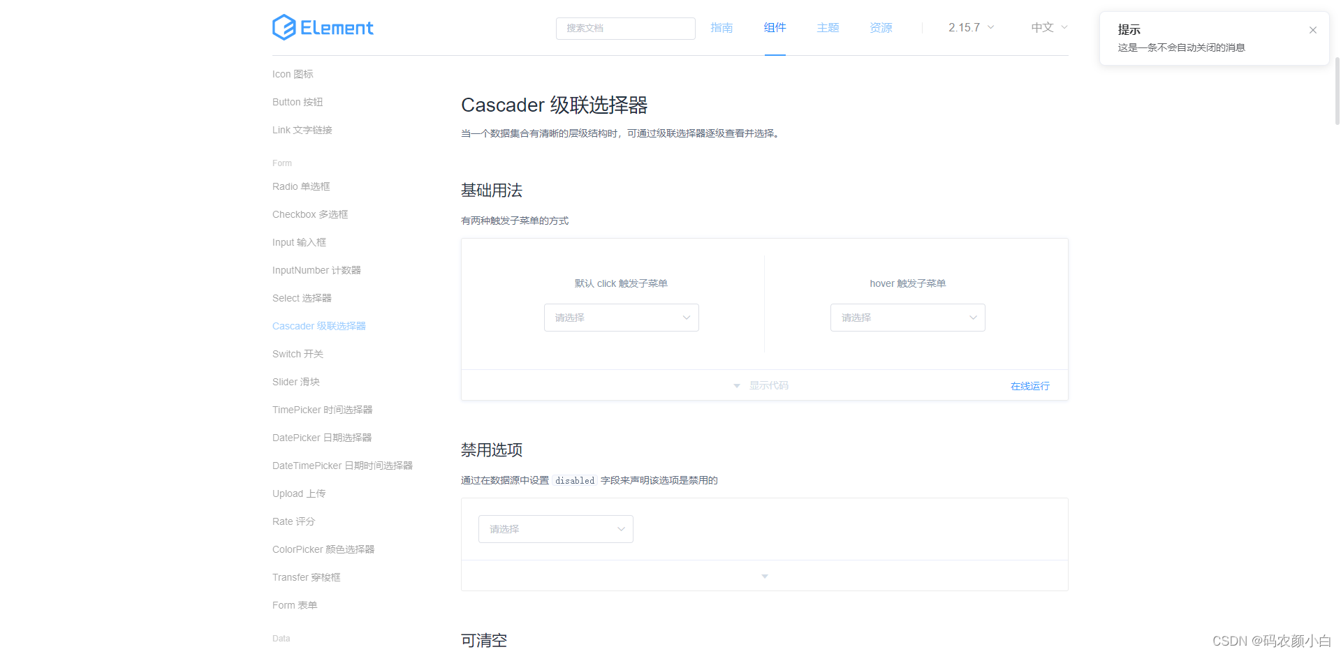Screen dimensions: 1341x654
Task: Select ColorPicker 颜色选择器 in sidebar
Action: tap(323, 549)
